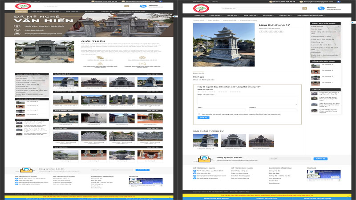This screenshot has height=200, width=356.
Task: Click fourth share icon under product title
Action: pos(276,32)
